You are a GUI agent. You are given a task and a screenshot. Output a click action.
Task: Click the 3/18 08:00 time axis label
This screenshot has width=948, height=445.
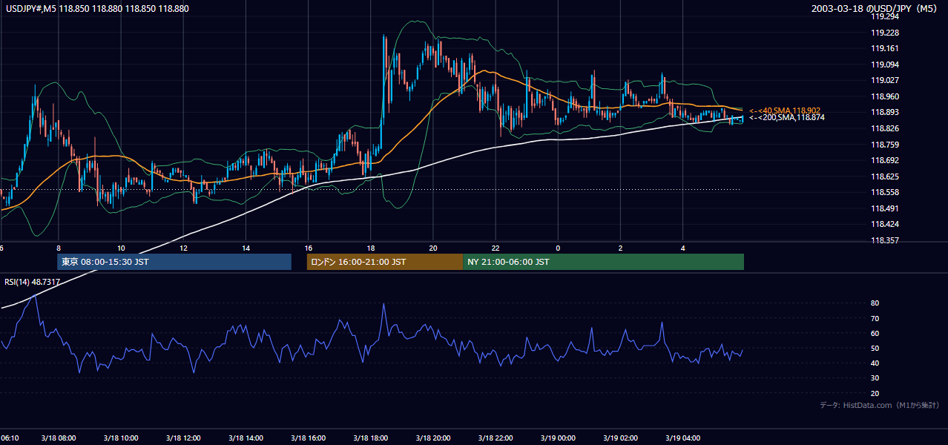[x=58, y=438]
